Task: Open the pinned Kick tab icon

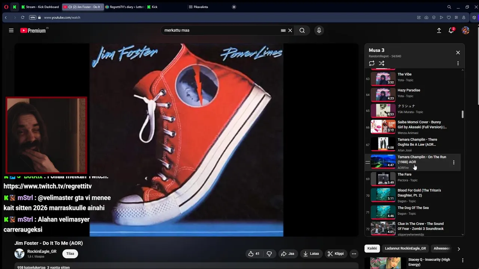Action: pyautogui.click(x=15, y=7)
